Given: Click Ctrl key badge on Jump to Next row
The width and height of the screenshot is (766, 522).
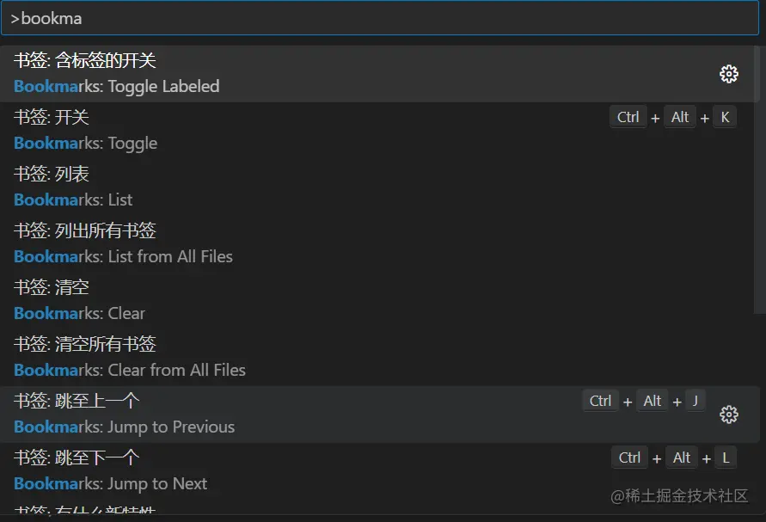Looking at the screenshot, I should coord(630,458).
